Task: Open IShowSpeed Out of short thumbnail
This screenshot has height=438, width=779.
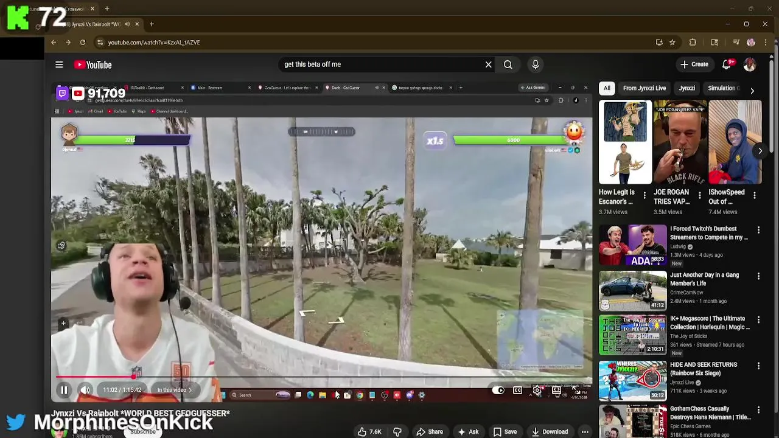Action: (x=735, y=142)
